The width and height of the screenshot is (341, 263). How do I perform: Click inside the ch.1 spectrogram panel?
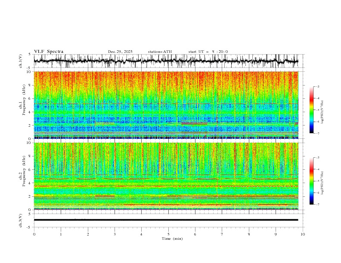[x=166, y=105]
